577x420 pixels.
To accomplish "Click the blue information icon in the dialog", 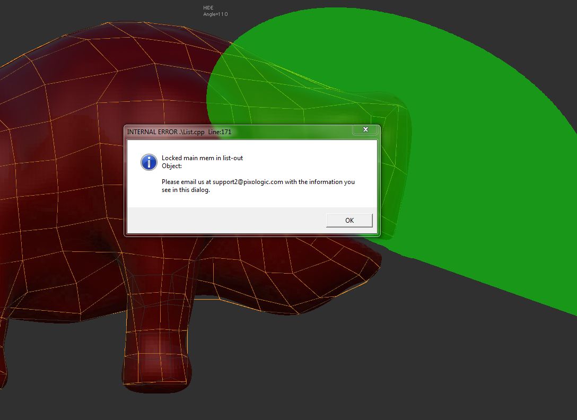I will coord(148,162).
